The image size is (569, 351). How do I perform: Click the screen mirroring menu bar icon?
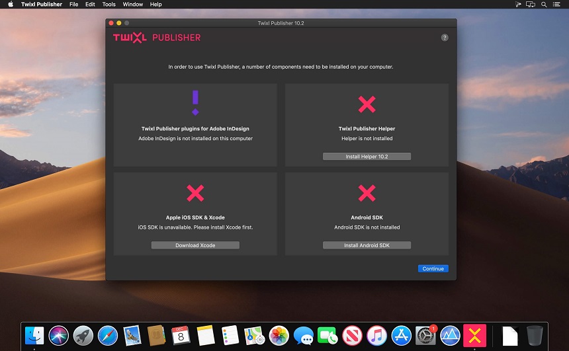click(x=531, y=5)
